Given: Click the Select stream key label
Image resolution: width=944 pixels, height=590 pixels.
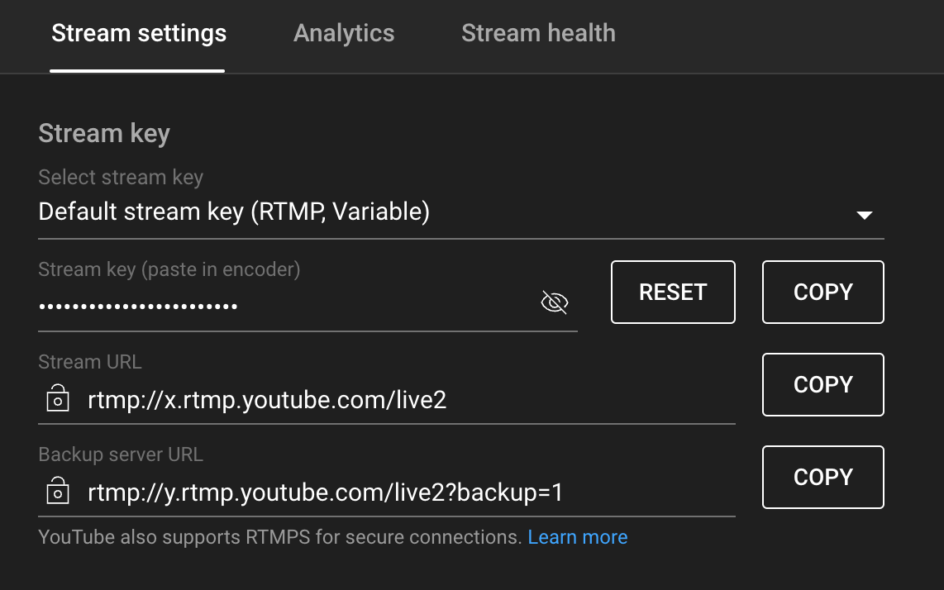Looking at the screenshot, I should coord(121,177).
